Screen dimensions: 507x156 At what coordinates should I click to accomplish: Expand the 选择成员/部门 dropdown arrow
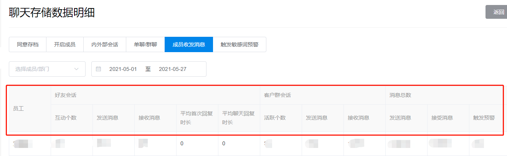tap(77, 69)
